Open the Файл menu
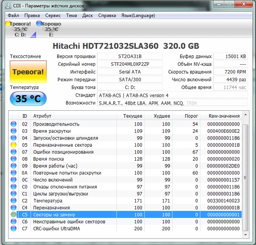Screen dimensions: 256x245 [x=14, y=15]
